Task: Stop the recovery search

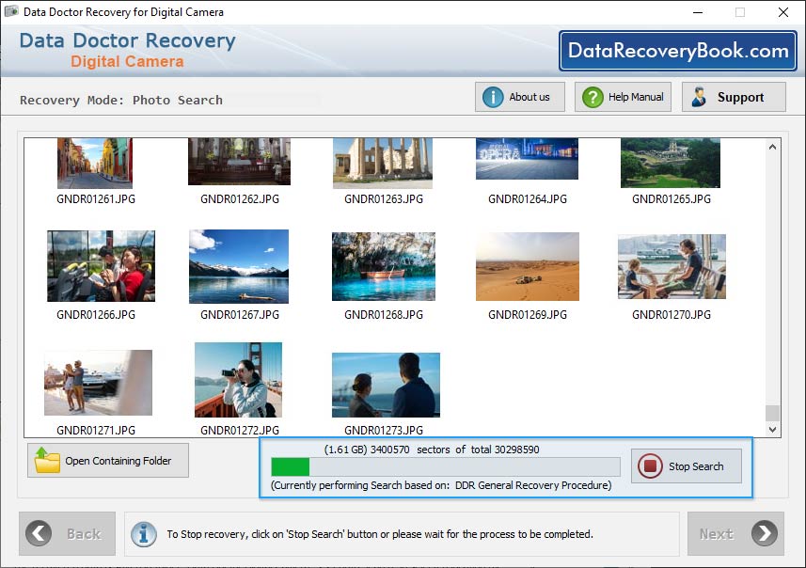Action: click(x=687, y=466)
